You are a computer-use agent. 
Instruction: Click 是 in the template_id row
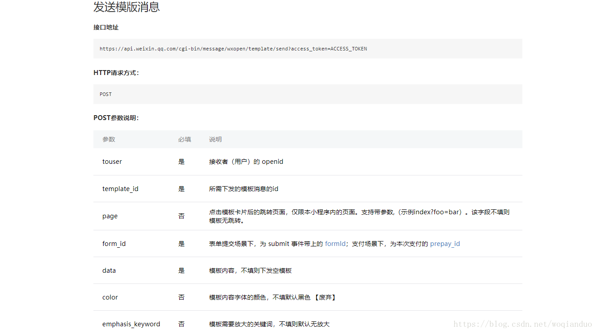click(x=181, y=189)
